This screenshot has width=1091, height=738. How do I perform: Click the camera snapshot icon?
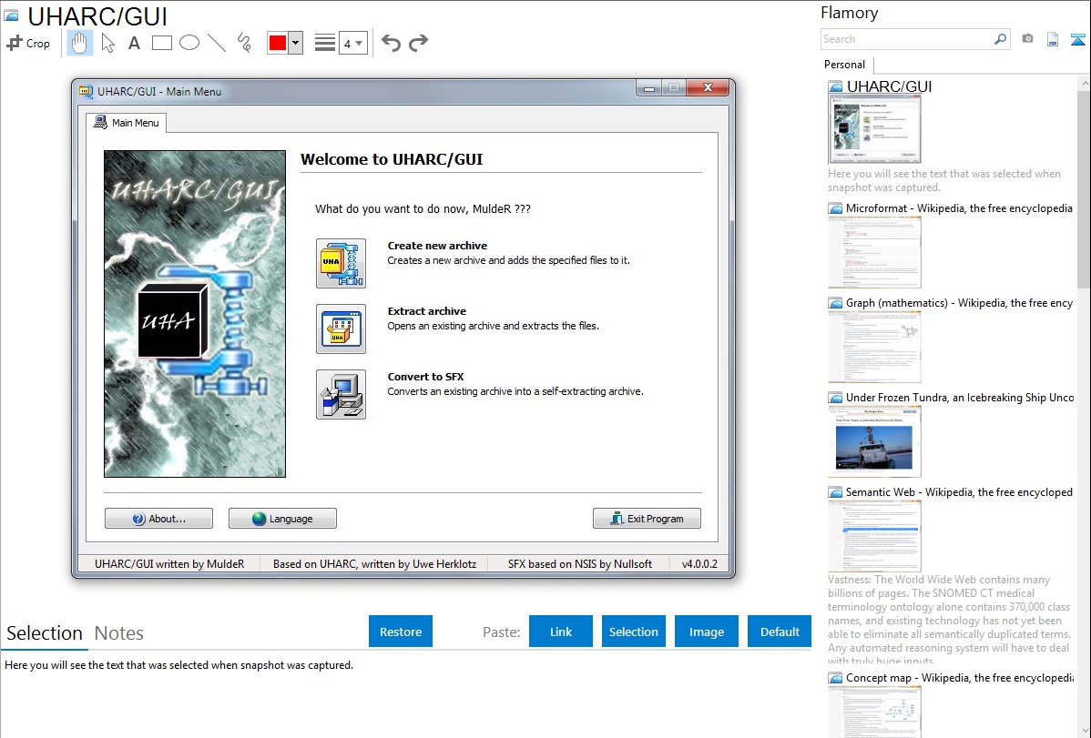[1027, 39]
